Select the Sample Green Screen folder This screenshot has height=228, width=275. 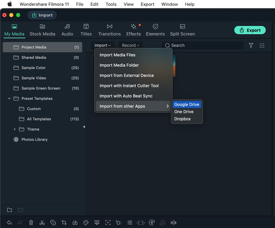pos(42,88)
